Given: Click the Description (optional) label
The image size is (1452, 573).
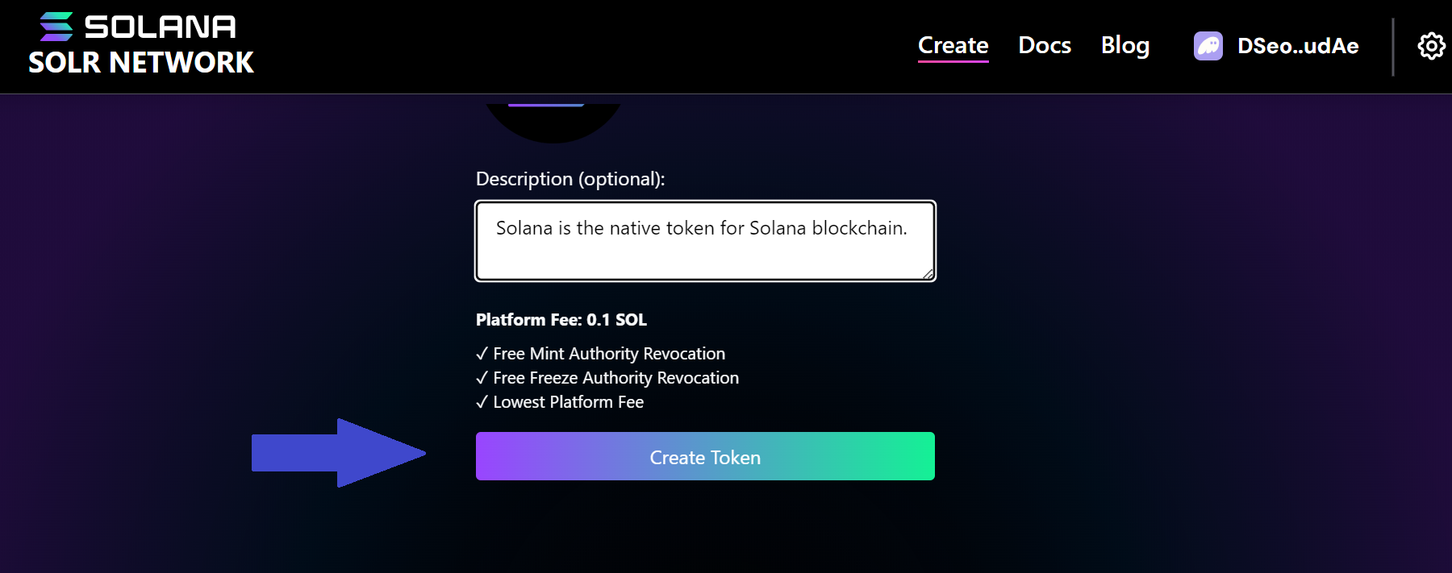Looking at the screenshot, I should (x=570, y=178).
